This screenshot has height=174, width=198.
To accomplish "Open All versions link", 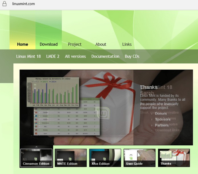I will pyautogui.click(x=75, y=56).
